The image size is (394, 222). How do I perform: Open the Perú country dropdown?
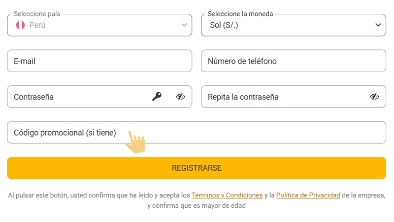click(x=98, y=25)
